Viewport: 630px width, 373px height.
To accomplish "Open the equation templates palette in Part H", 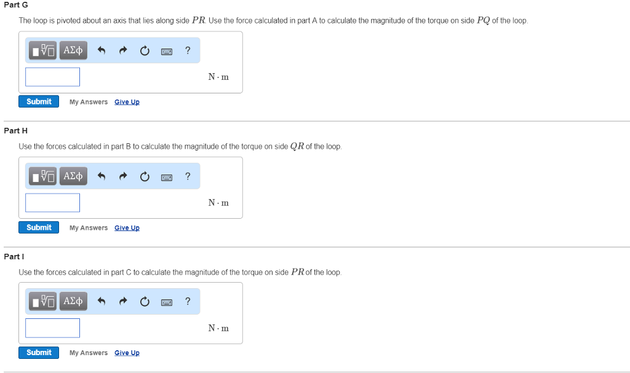I will [x=42, y=176].
